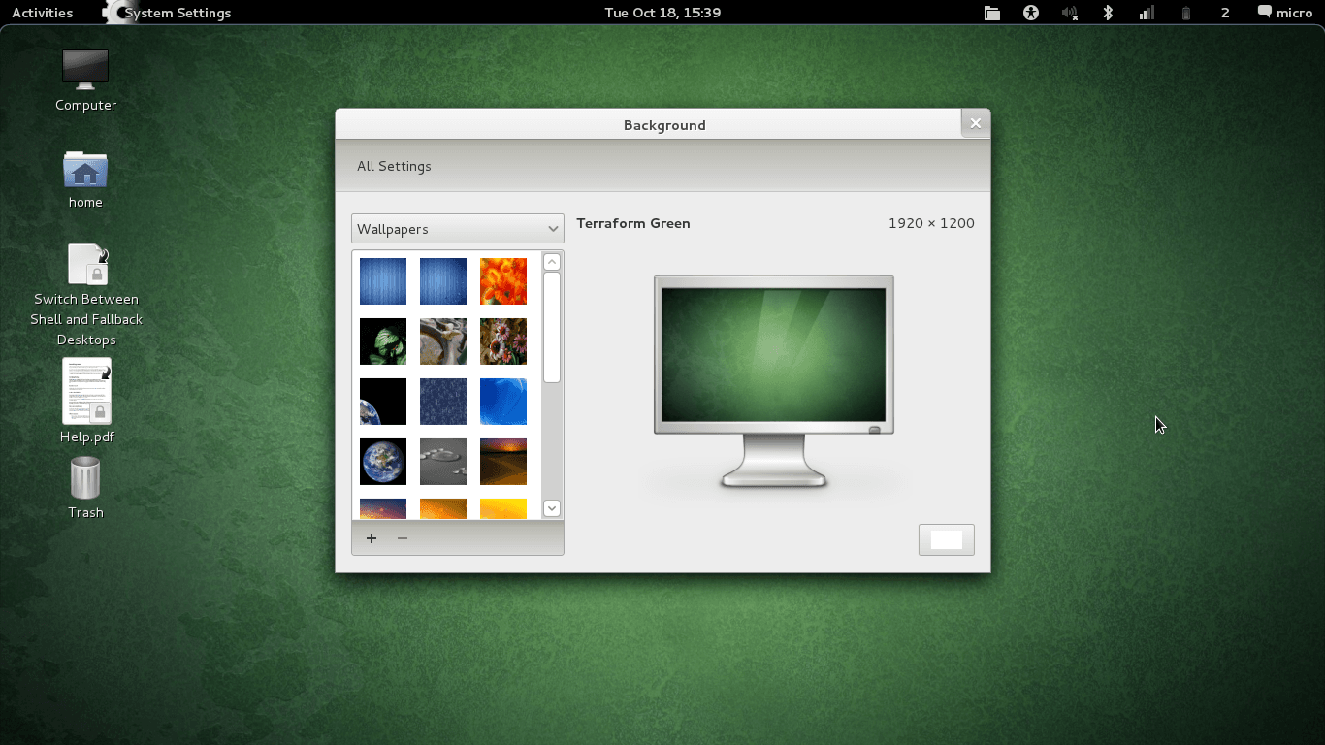Screen dimensions: 1325x745
Task: Select the blue marble Earth wallpaper thumbnail
Action: coord(383,462)
